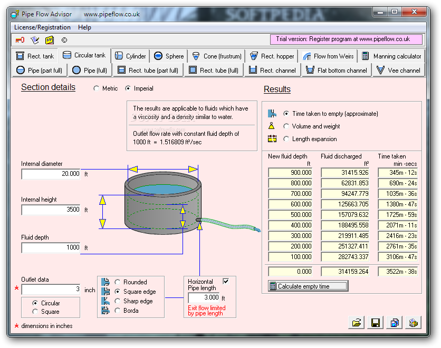Click the length expansion icon

272,138
